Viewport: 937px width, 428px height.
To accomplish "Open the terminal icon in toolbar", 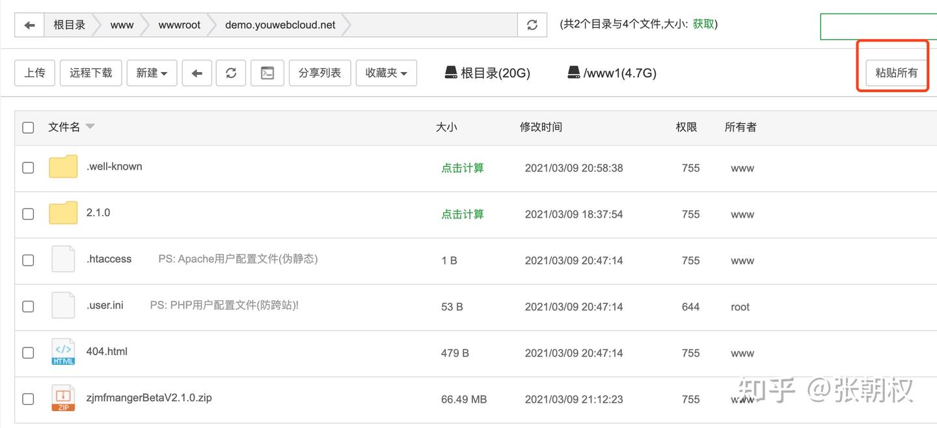I will click(x=267, y=73).
